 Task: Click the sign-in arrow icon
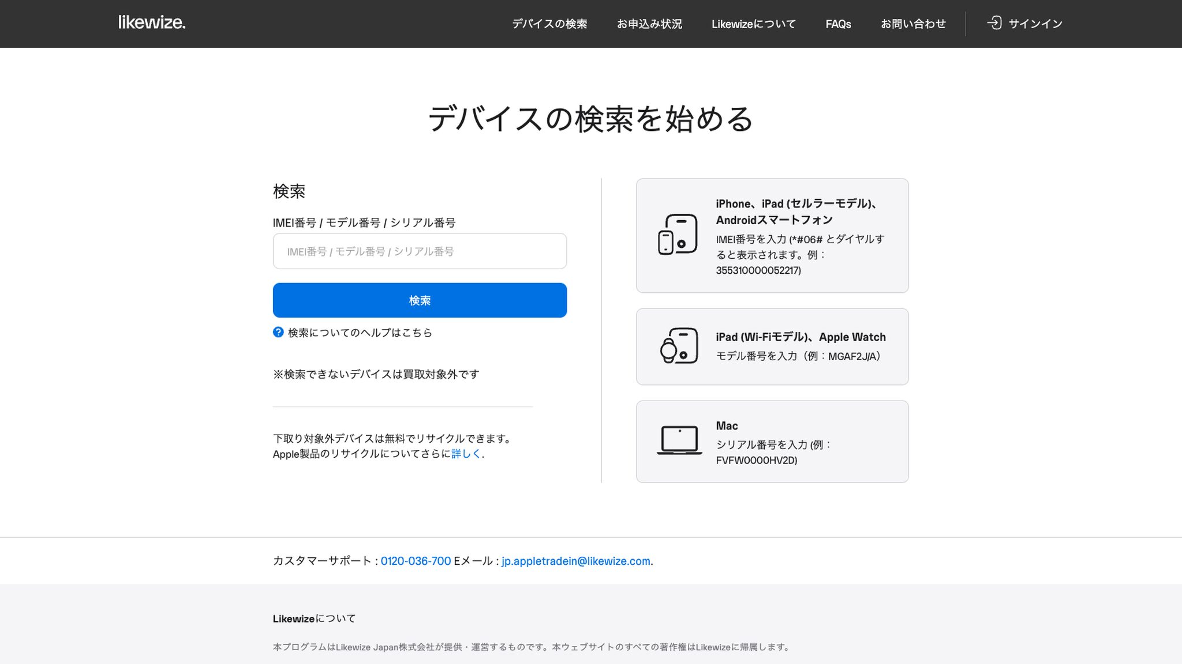(x=994, y=23)
